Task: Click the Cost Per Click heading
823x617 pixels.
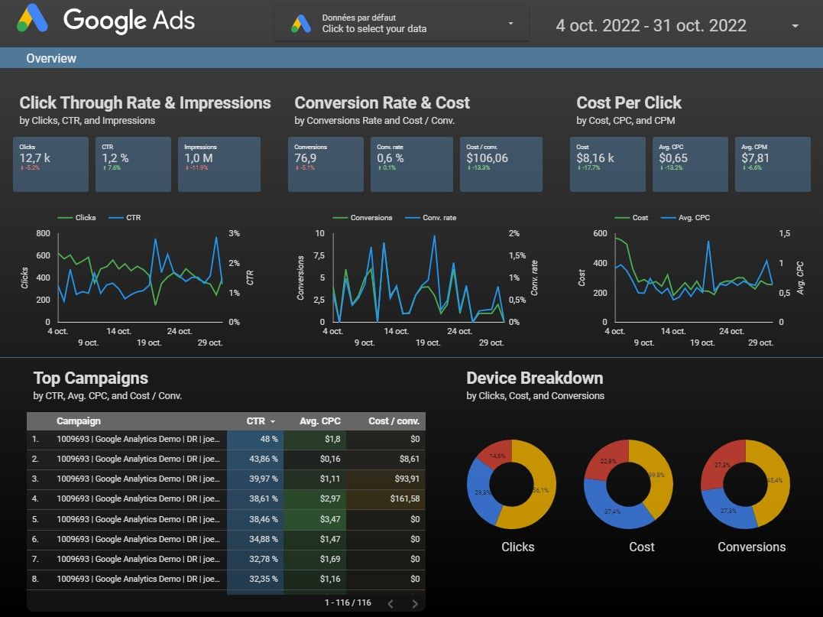Action: (629, 103)
